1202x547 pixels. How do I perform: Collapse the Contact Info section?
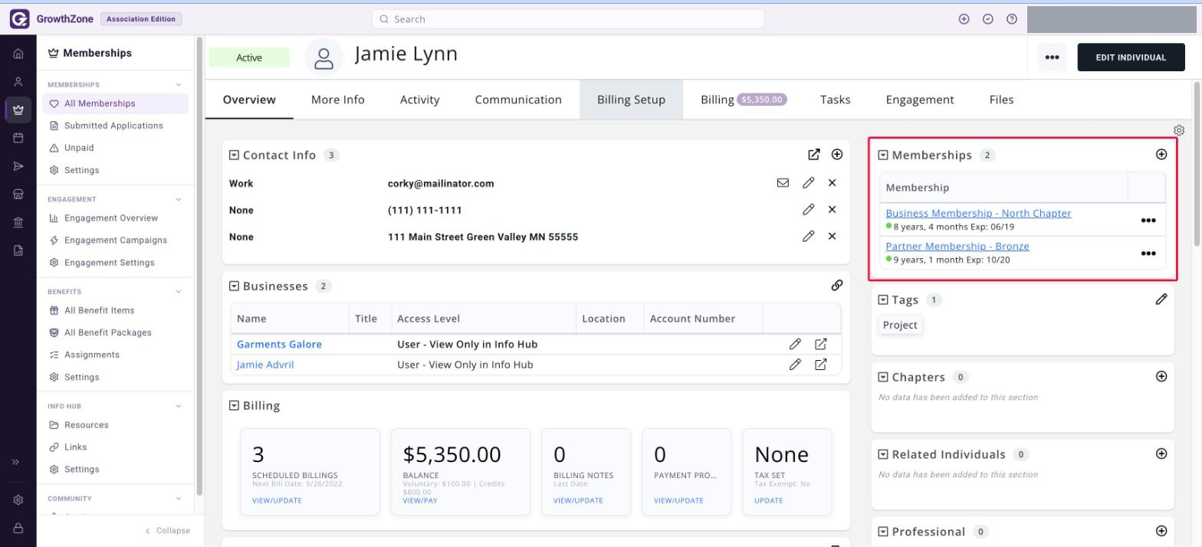click(x=235, y=155)
